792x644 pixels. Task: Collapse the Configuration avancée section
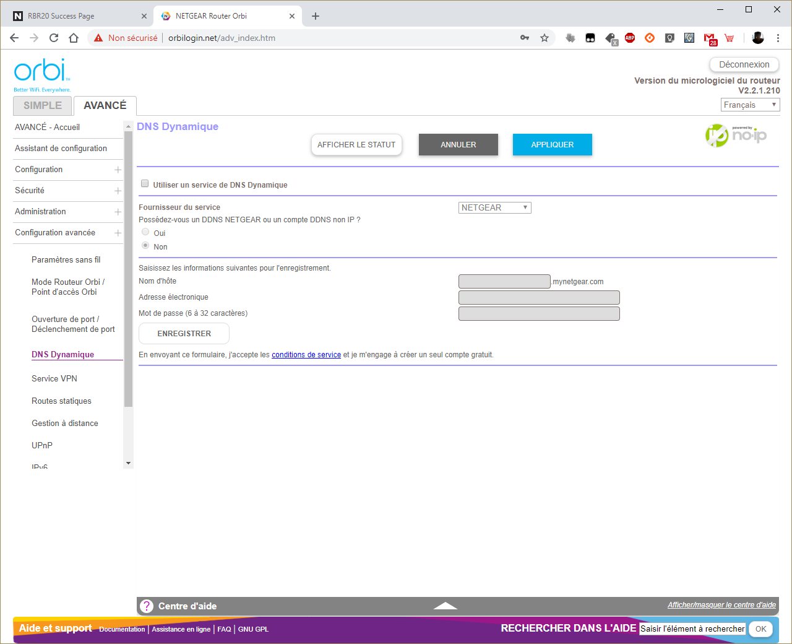tap(118, 233)
